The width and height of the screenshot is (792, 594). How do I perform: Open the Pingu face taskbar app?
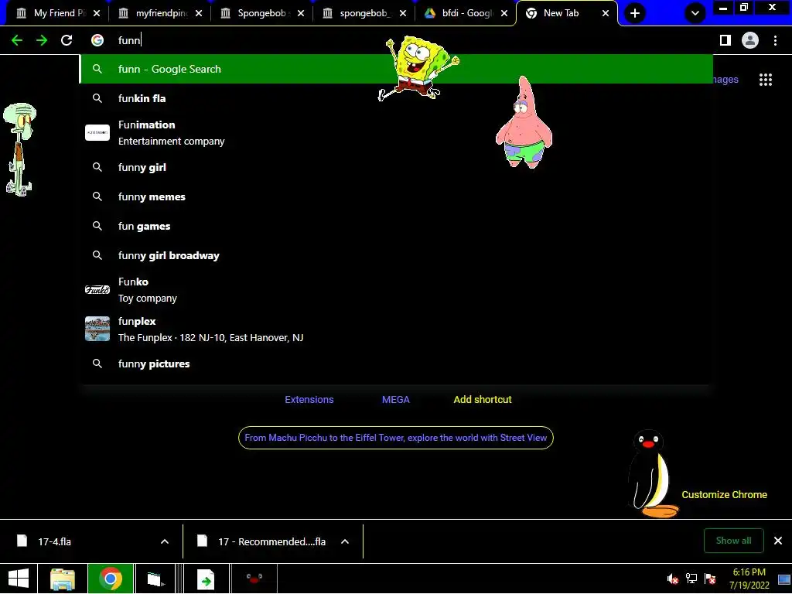tap(254, 579)
